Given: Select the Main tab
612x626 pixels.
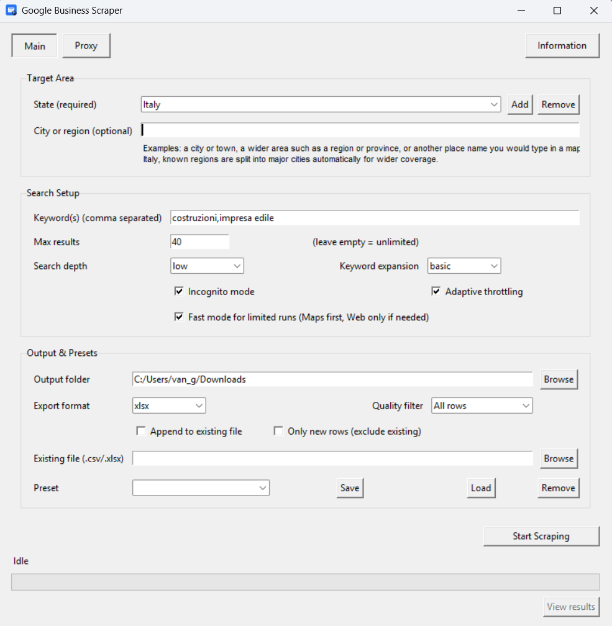Looking at the screenshot, I should pyautogui.click(x=35, y=46).
